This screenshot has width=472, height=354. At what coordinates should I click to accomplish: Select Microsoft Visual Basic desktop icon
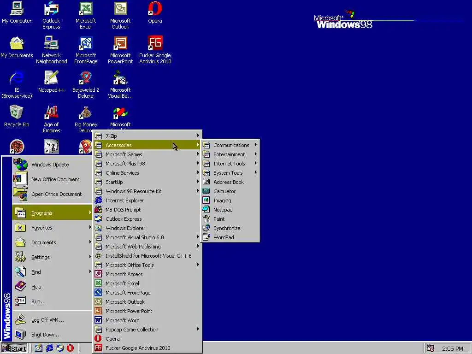120,84
